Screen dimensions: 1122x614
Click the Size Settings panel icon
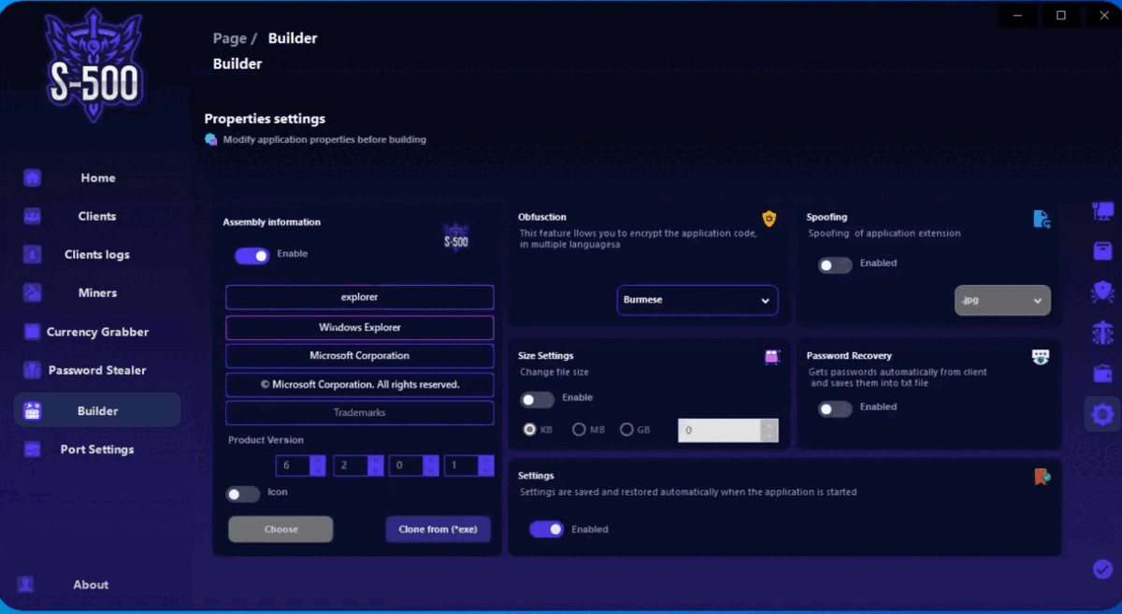(770, 357)
